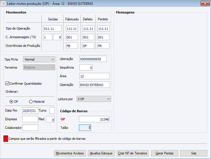Click the Talão input field

pos(85,128)
